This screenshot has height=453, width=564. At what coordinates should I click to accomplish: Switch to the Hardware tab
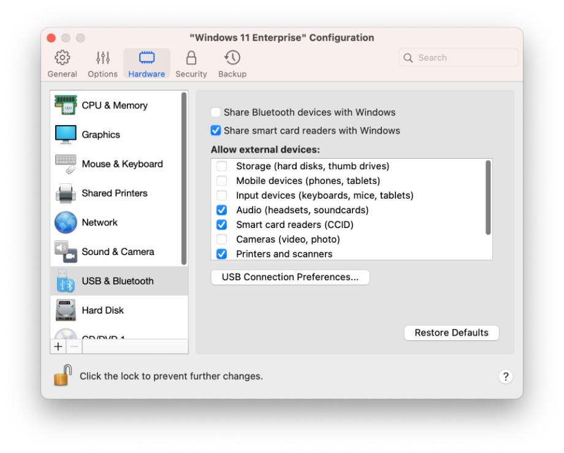(147, 64)
